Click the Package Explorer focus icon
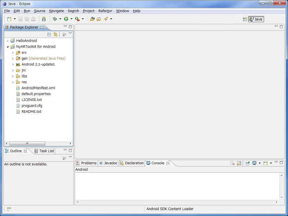Image resolution: width=288 pixels, height=216 pixels. click(x=64, y=34)
